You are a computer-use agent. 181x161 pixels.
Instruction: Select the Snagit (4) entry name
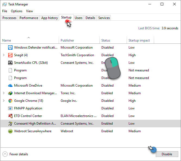click(x=21, y=55)
